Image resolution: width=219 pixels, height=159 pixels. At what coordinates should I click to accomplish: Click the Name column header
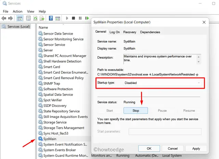coord(43,27)
